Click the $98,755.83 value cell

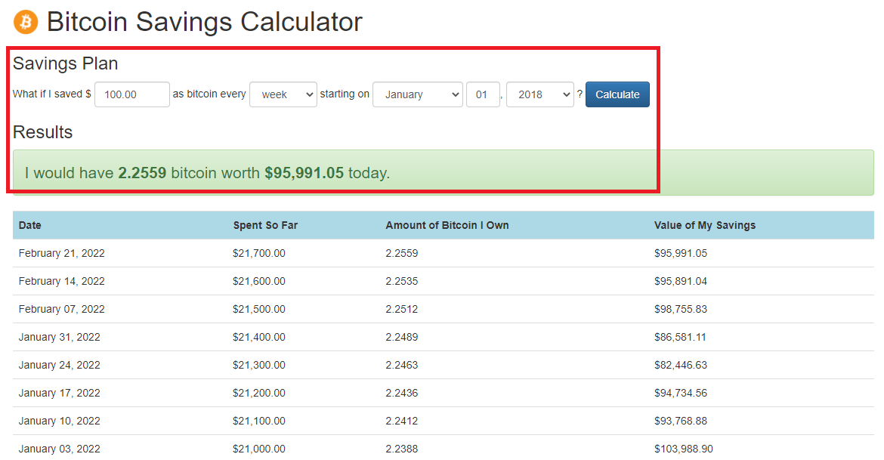coord(681,309)
